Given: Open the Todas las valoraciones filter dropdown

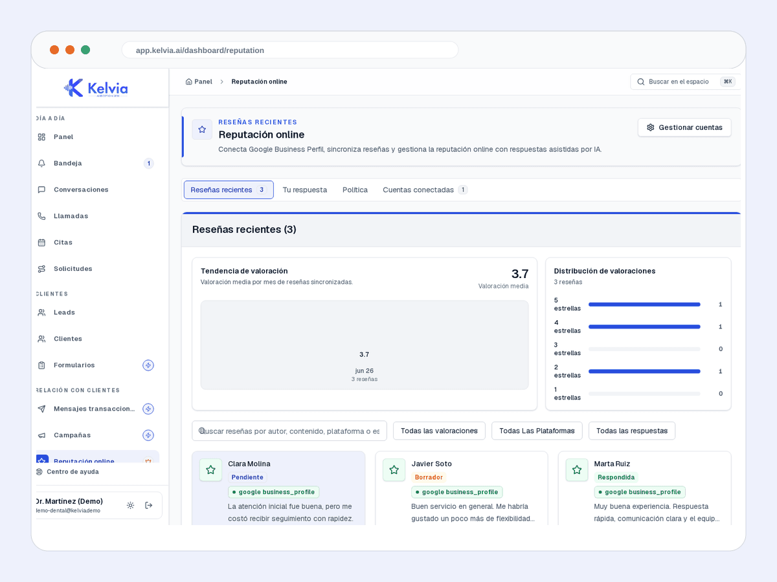Looking at the screenshot, I should pyautogui.click(x=439, y=431).
